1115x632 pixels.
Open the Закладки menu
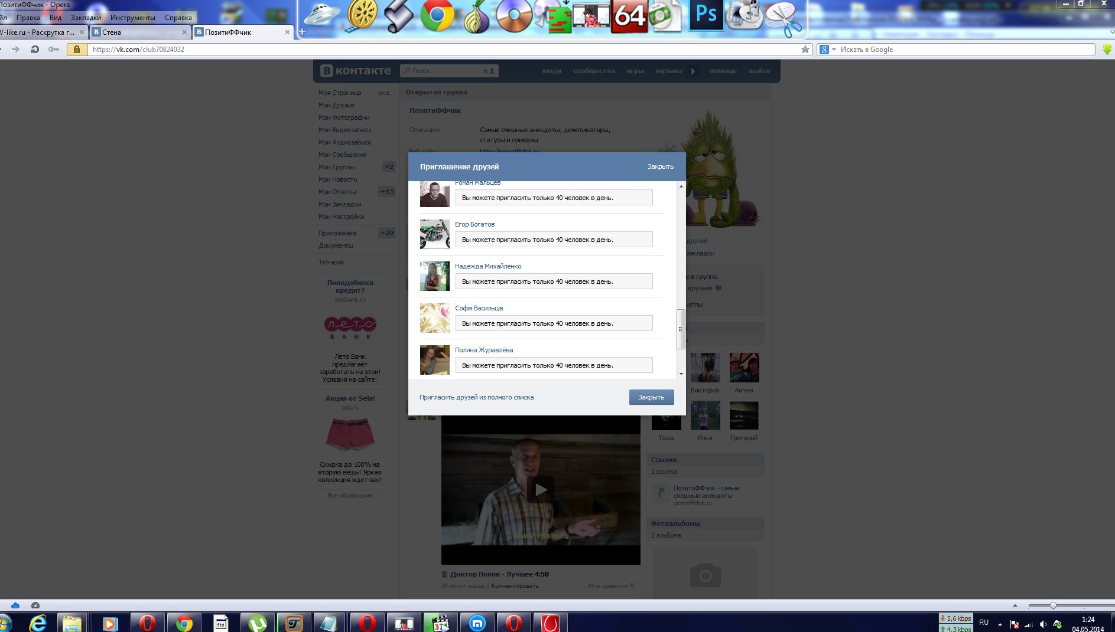coord(86,18)
